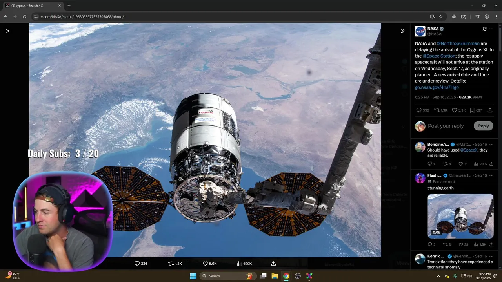Play the 0:05 video in Flash's reply
The height and width of the screenshot is (282, 502).
pyautogui.click(x=460, y=216)
